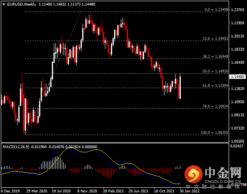The height and width of the screenshot is (194, 247).
Task: Click the 8 Dec 2019 date label
Action: (10, 191)
